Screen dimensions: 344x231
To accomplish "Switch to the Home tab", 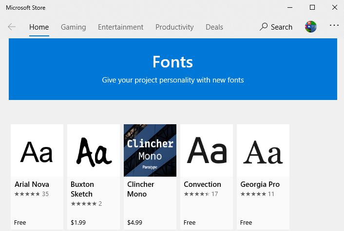I will point(39,27).
